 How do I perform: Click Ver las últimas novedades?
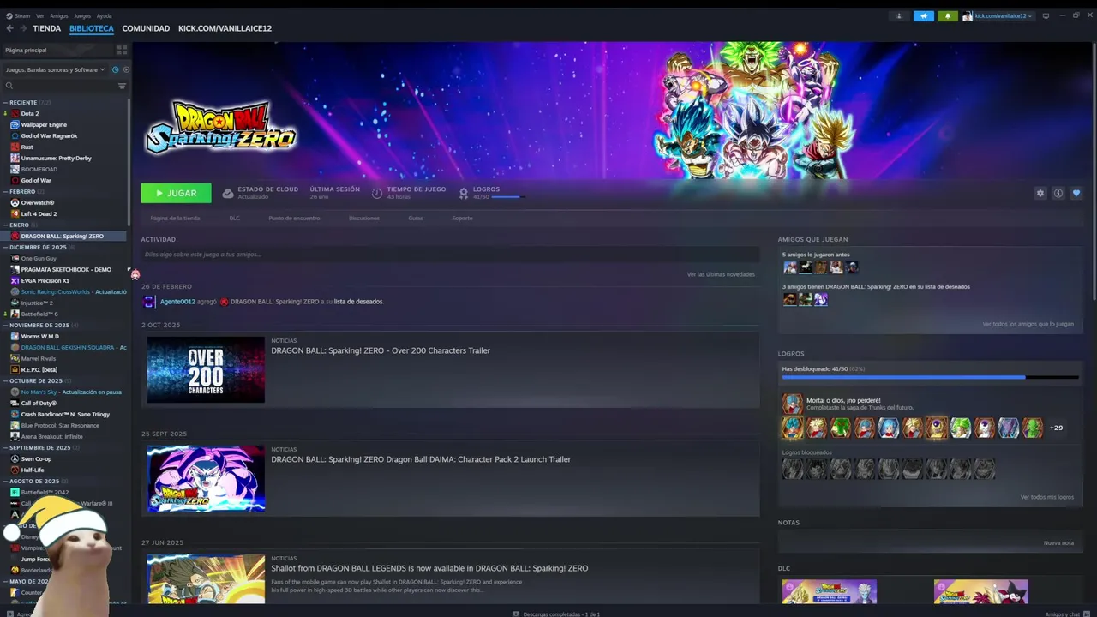click(x=721, y=274)
